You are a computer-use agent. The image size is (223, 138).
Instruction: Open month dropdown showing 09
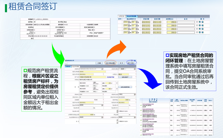click(x=135, y=22)
